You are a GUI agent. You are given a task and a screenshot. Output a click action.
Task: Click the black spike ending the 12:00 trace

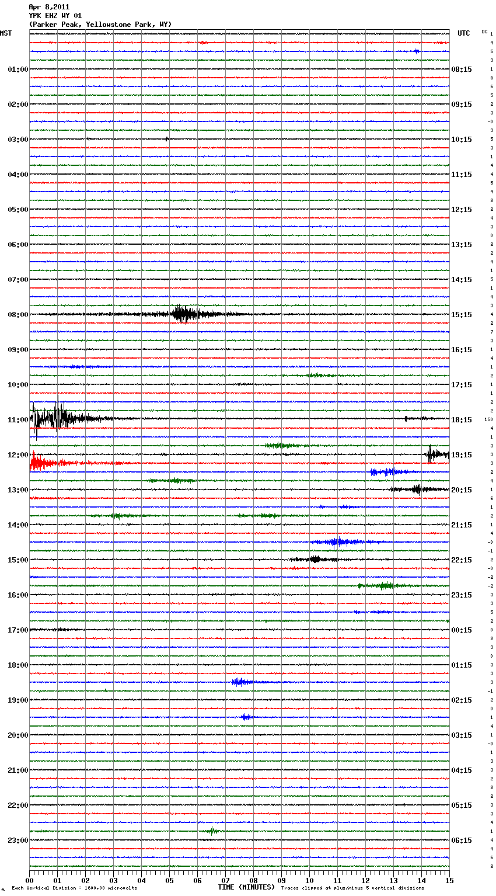436,454
